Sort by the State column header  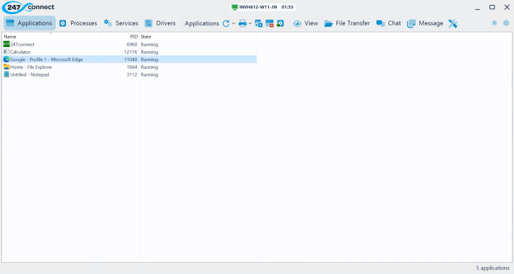198,37
